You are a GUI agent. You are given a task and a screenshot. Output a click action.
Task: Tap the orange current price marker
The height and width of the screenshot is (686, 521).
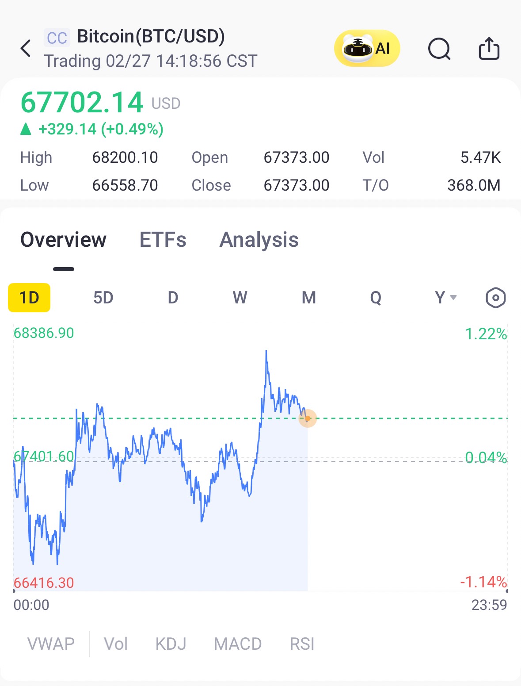(308, 418)
